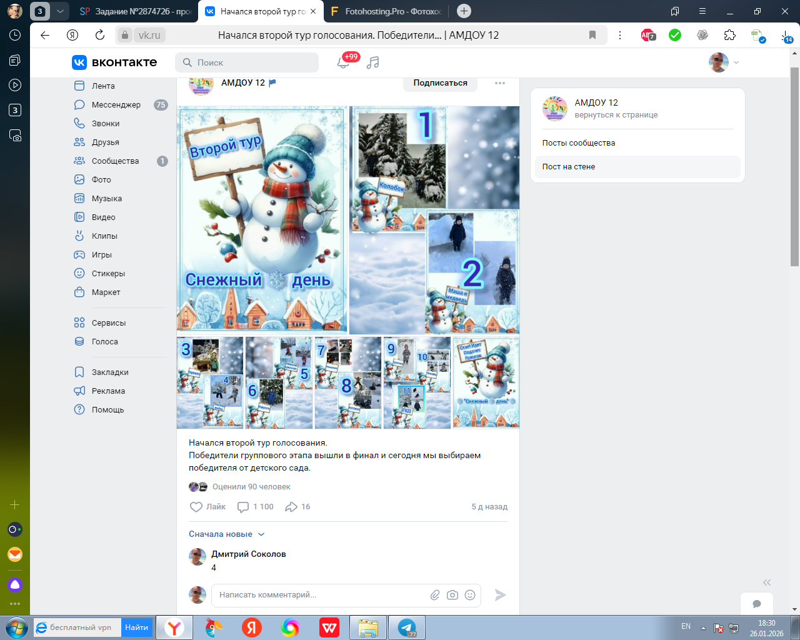Open emoji picker in comment box
Image resolution: width=800 pixels, height=640 pixels.
[470, 595]
